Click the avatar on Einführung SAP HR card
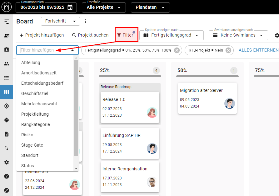Image resolution: width=279 pixels, height=196 pixels. click(152, 148)
